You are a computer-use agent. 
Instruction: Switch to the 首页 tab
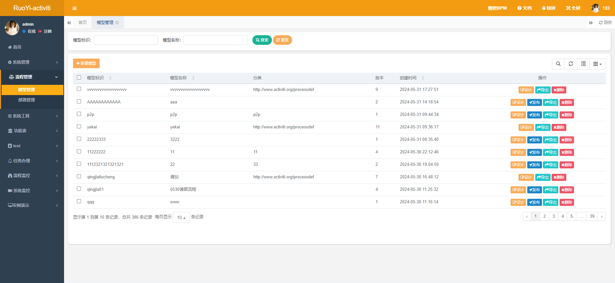point(83,22)
